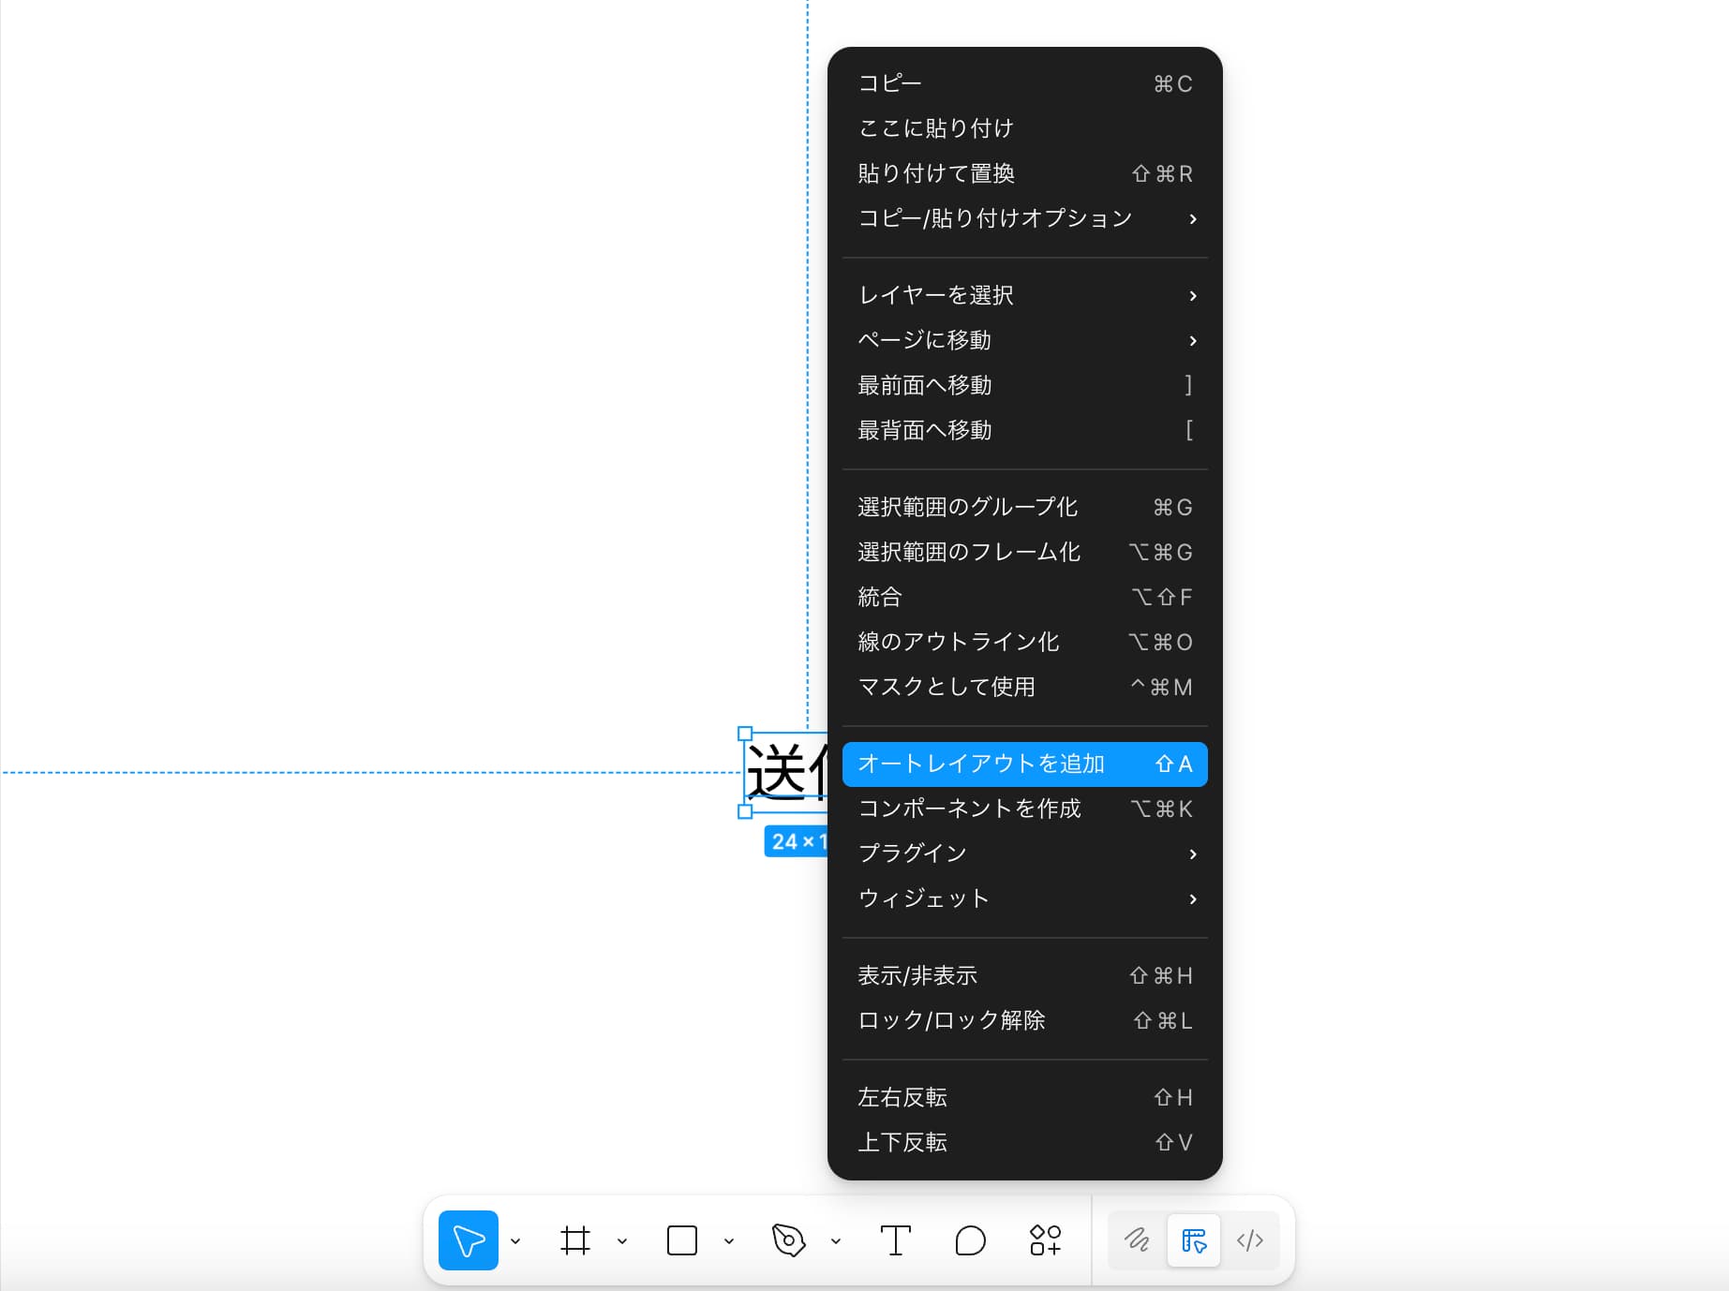Click bottom-left selection handle of text
The image size is (1729, 1291).
[745, 811]
